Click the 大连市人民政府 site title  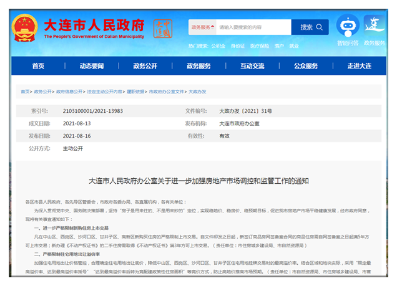click(x=94, y=25)
